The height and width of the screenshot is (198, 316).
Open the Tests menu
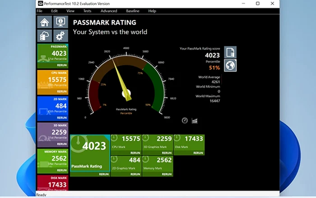tap(87, 11)
